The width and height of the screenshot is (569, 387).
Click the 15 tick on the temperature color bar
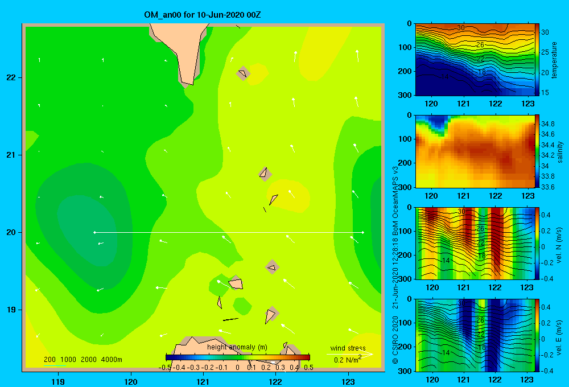coord(545,93)
